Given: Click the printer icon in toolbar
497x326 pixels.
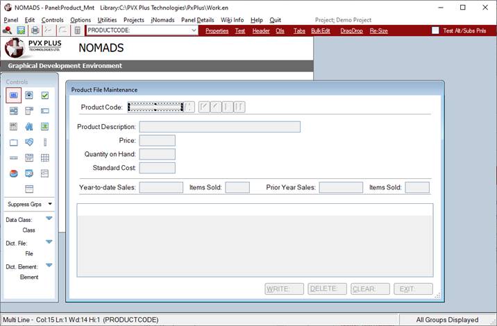Looking at the screenshot, I should tap(35, 31).
